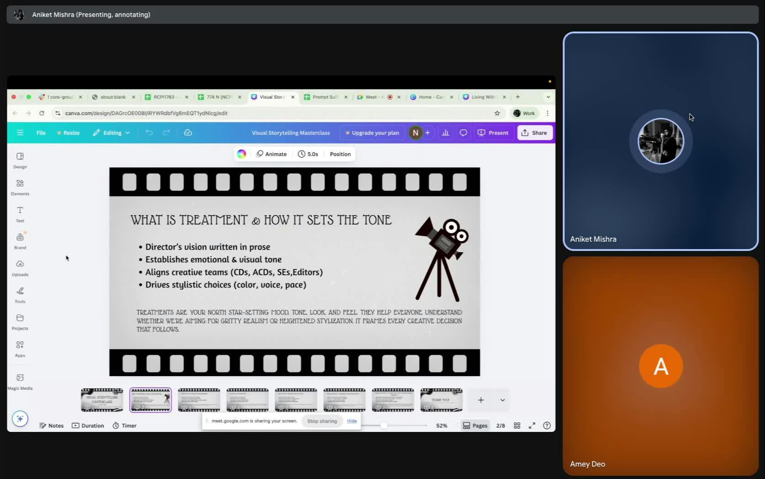Open the background color picker swatch
Viewport: 765px width, 479px height.
[241, 154]
